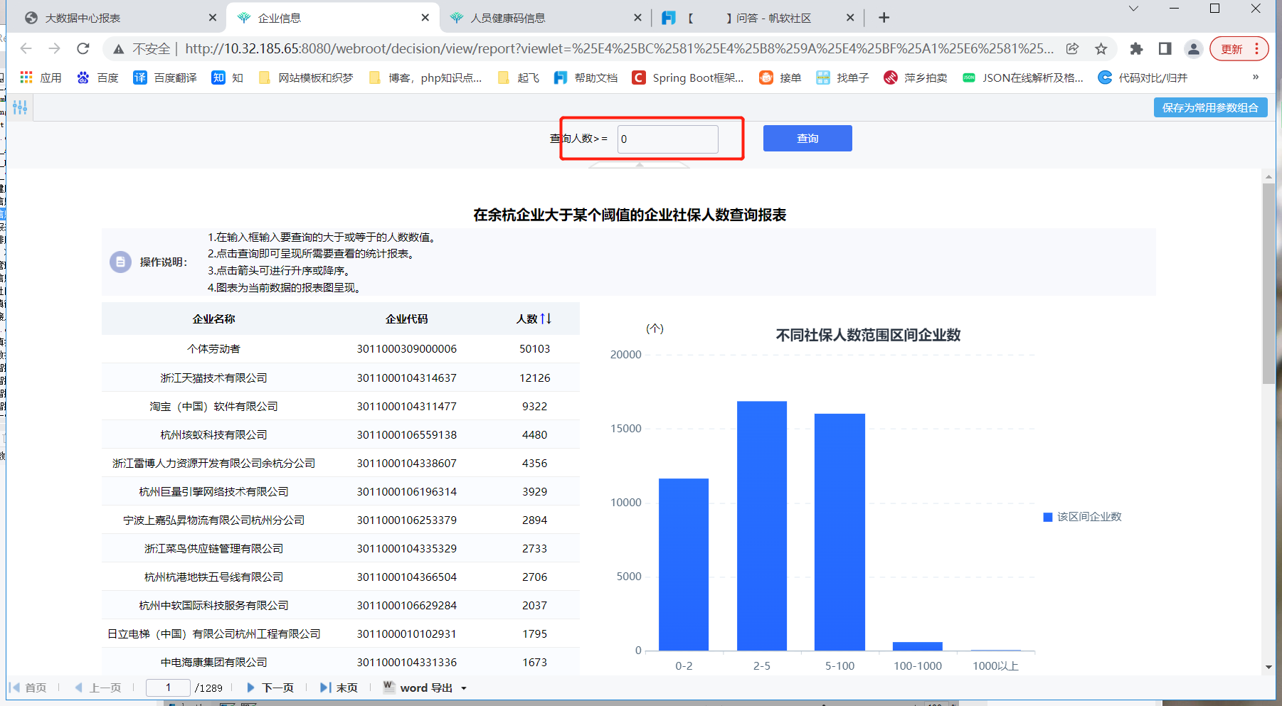The height and width of the screenshot is (706, 1282).
Task: Open 博客, php知识点 bookmark folder
Action: coord(425,77)
